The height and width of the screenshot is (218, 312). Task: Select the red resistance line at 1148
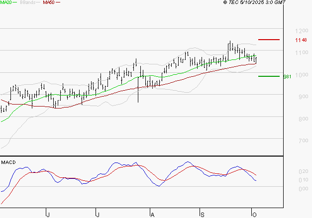(x=269, y=39)
